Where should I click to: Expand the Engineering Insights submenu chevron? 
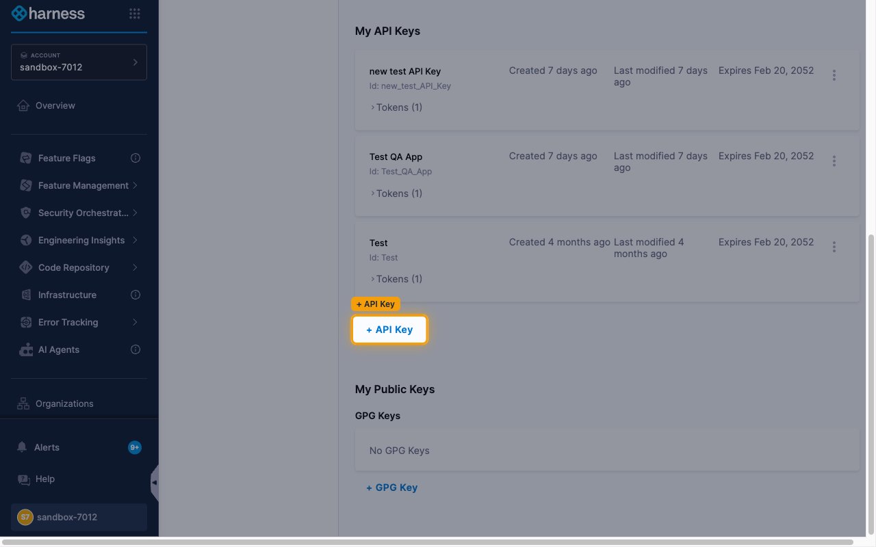tap(136, 240)
